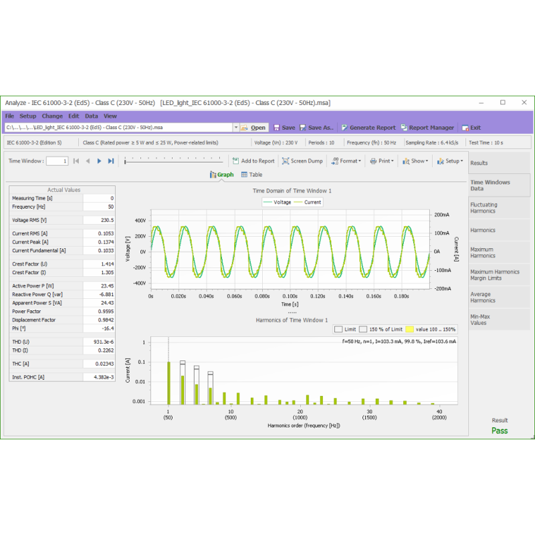Jump to last time window

coord(111,161)
